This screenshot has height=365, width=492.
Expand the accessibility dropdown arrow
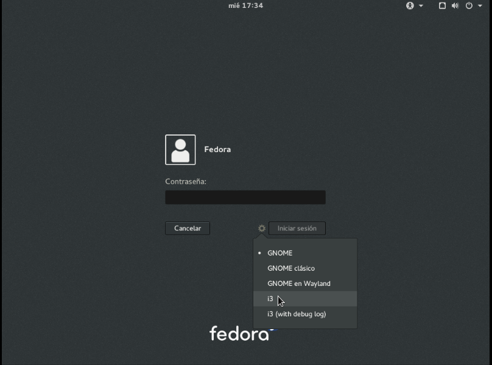[x=421, y=5]
